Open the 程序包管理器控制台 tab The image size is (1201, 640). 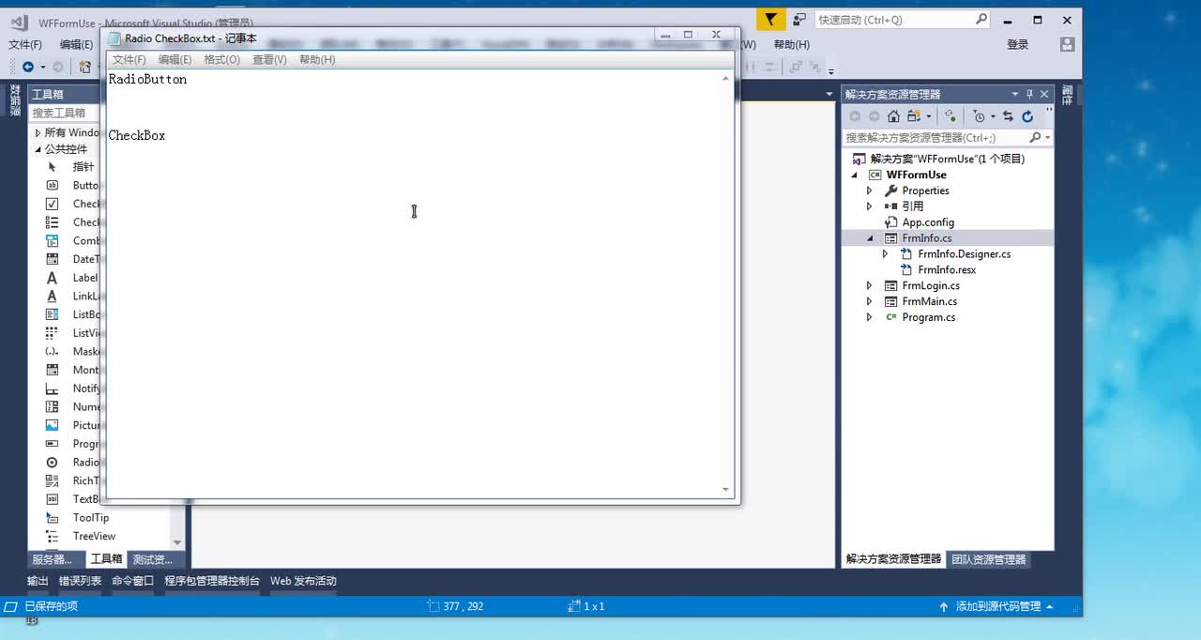point(212,581)
